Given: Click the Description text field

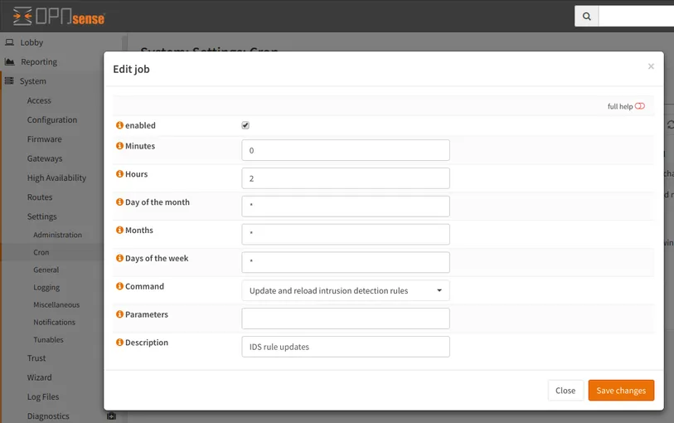Looking at the screenshot, I should tap(346, 347).
